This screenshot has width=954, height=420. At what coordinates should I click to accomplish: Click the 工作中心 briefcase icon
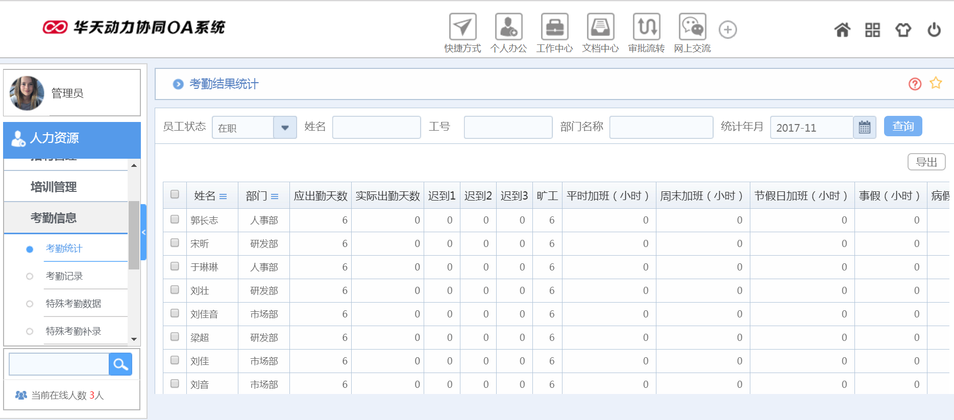[554, 27]
